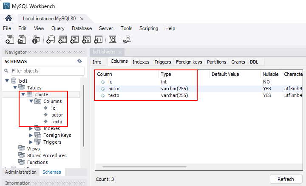Click the bd1 database icon
This screenshot has width=306, height=186.
coord(14,81)
